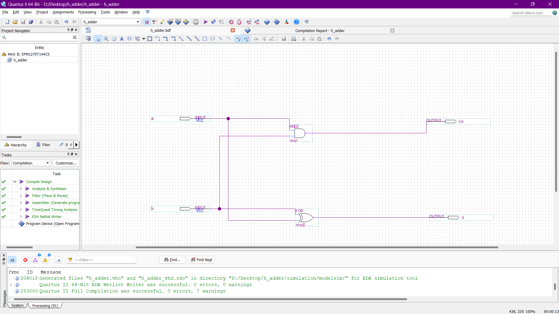
Task: Open the TimeQuest Timing Analyzer clock icon
Action: tap(239, 22)
